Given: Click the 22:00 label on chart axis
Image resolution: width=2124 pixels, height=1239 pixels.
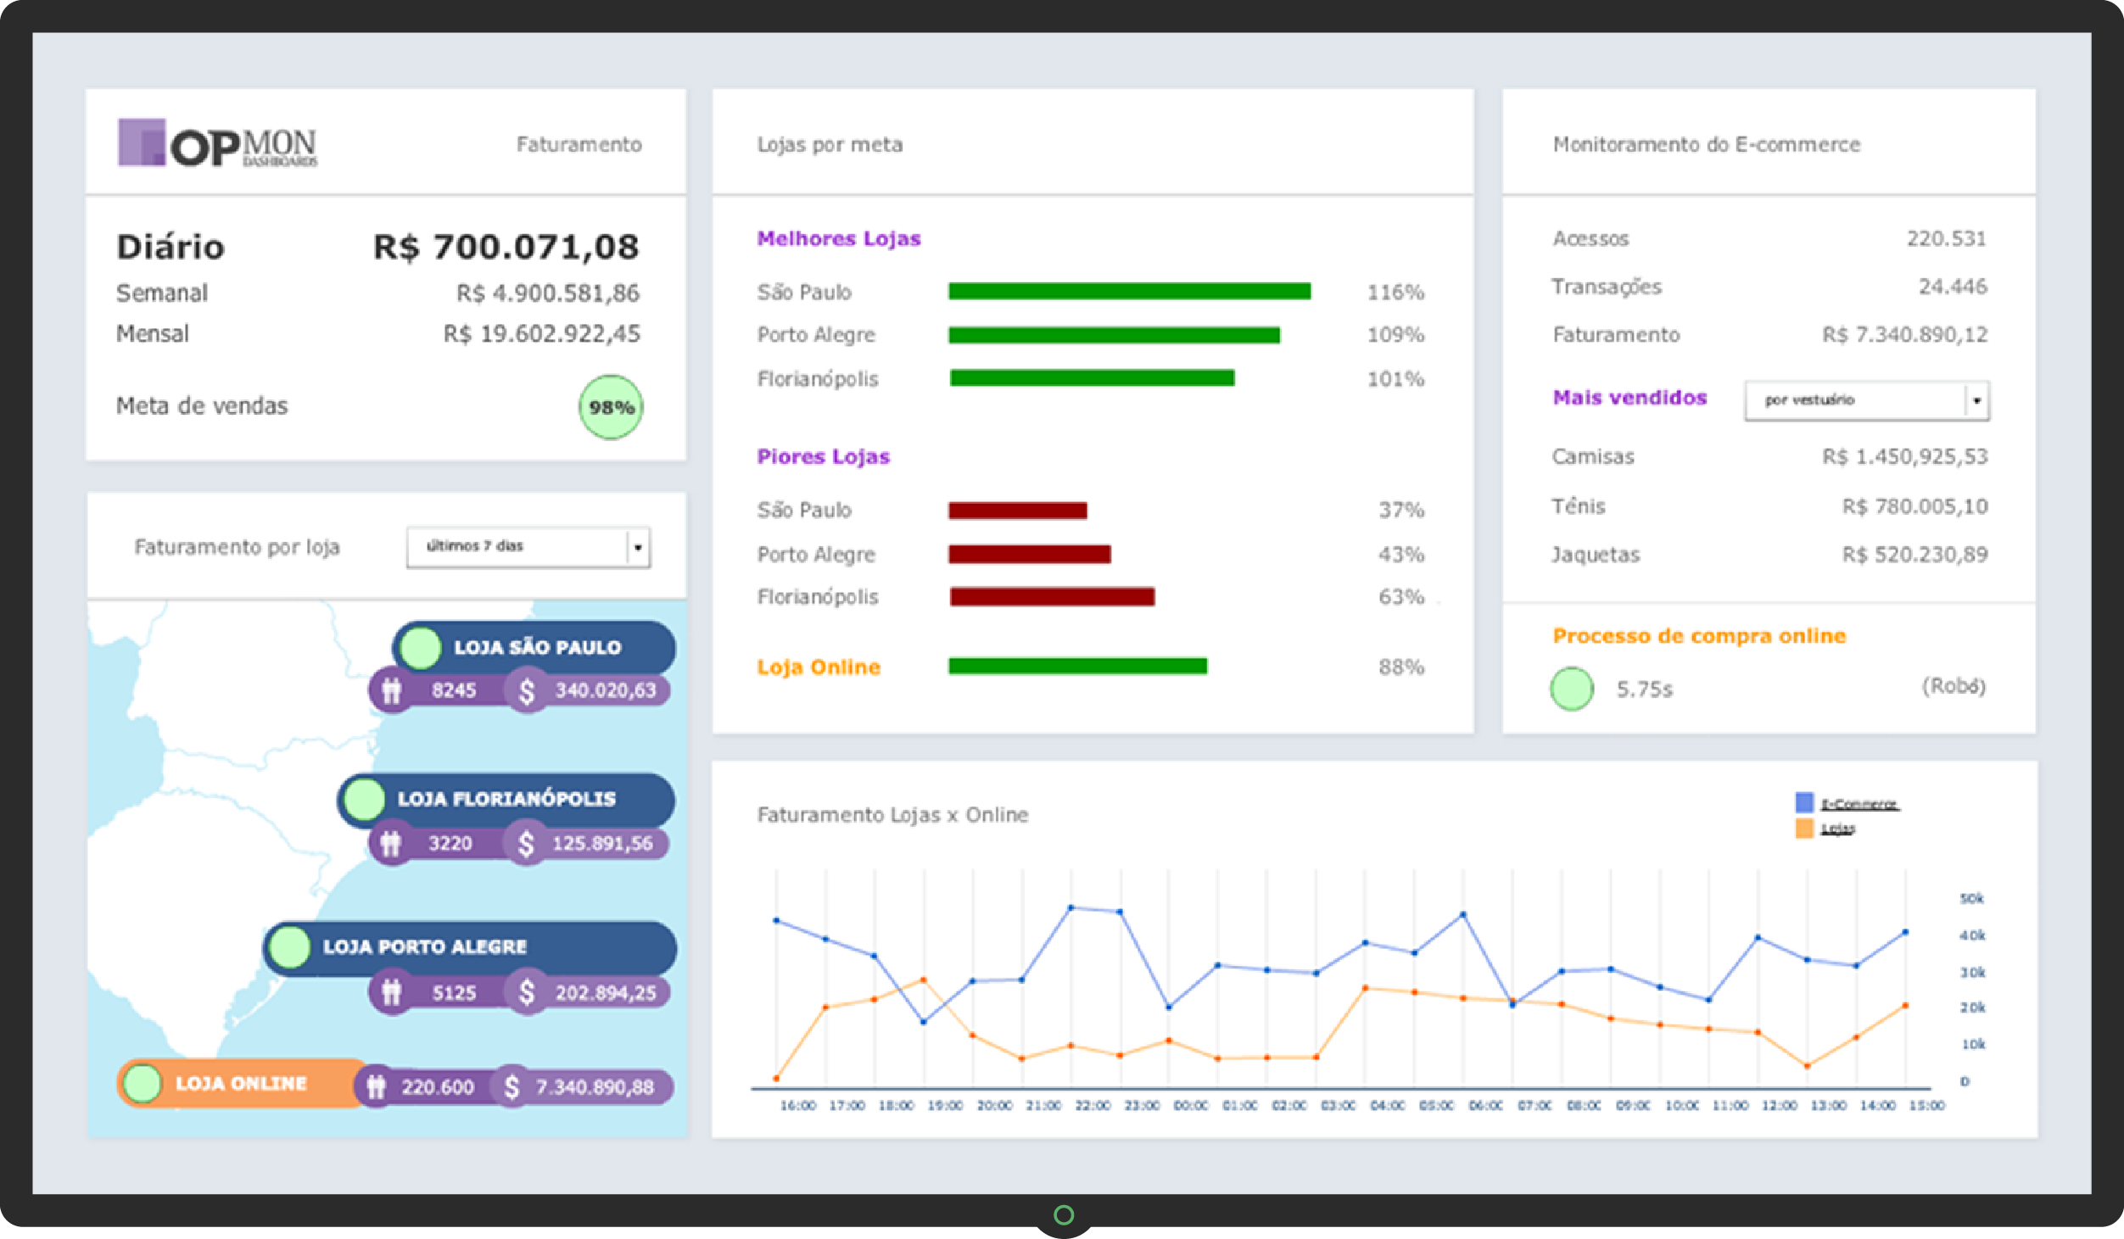Looking at the screenshot, I should [x=1093, y=1106].
